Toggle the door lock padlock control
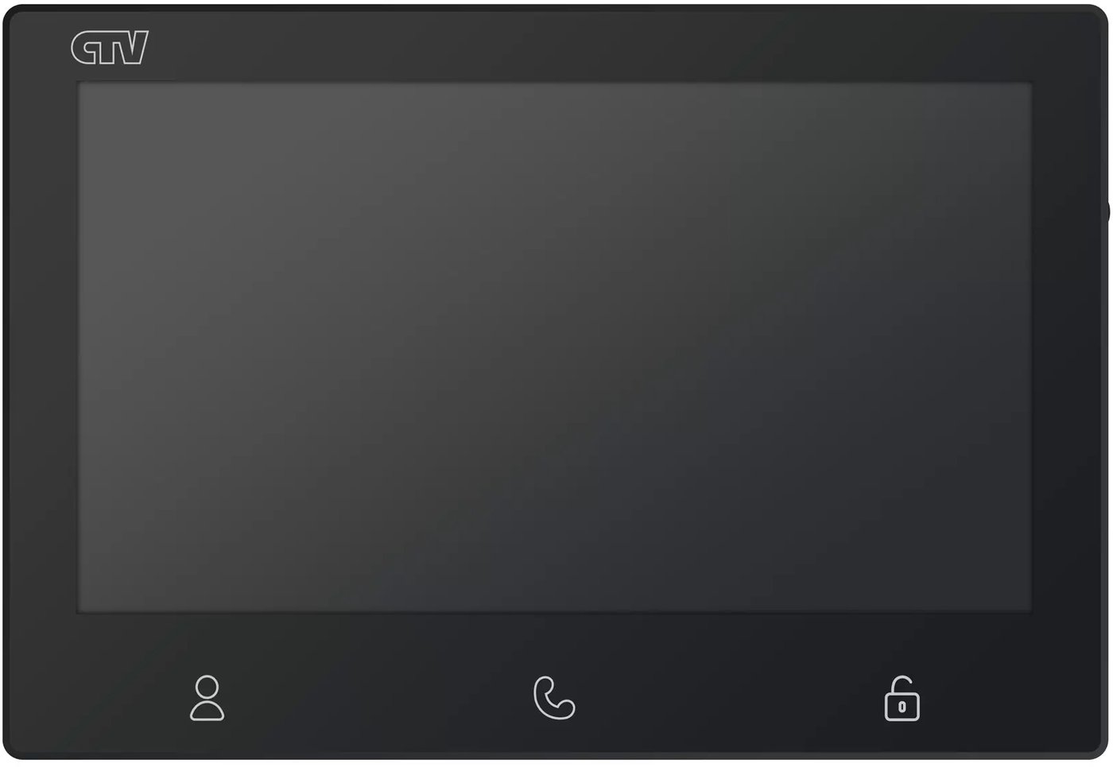Screen dimensions: 1113x767 point(902,698)
